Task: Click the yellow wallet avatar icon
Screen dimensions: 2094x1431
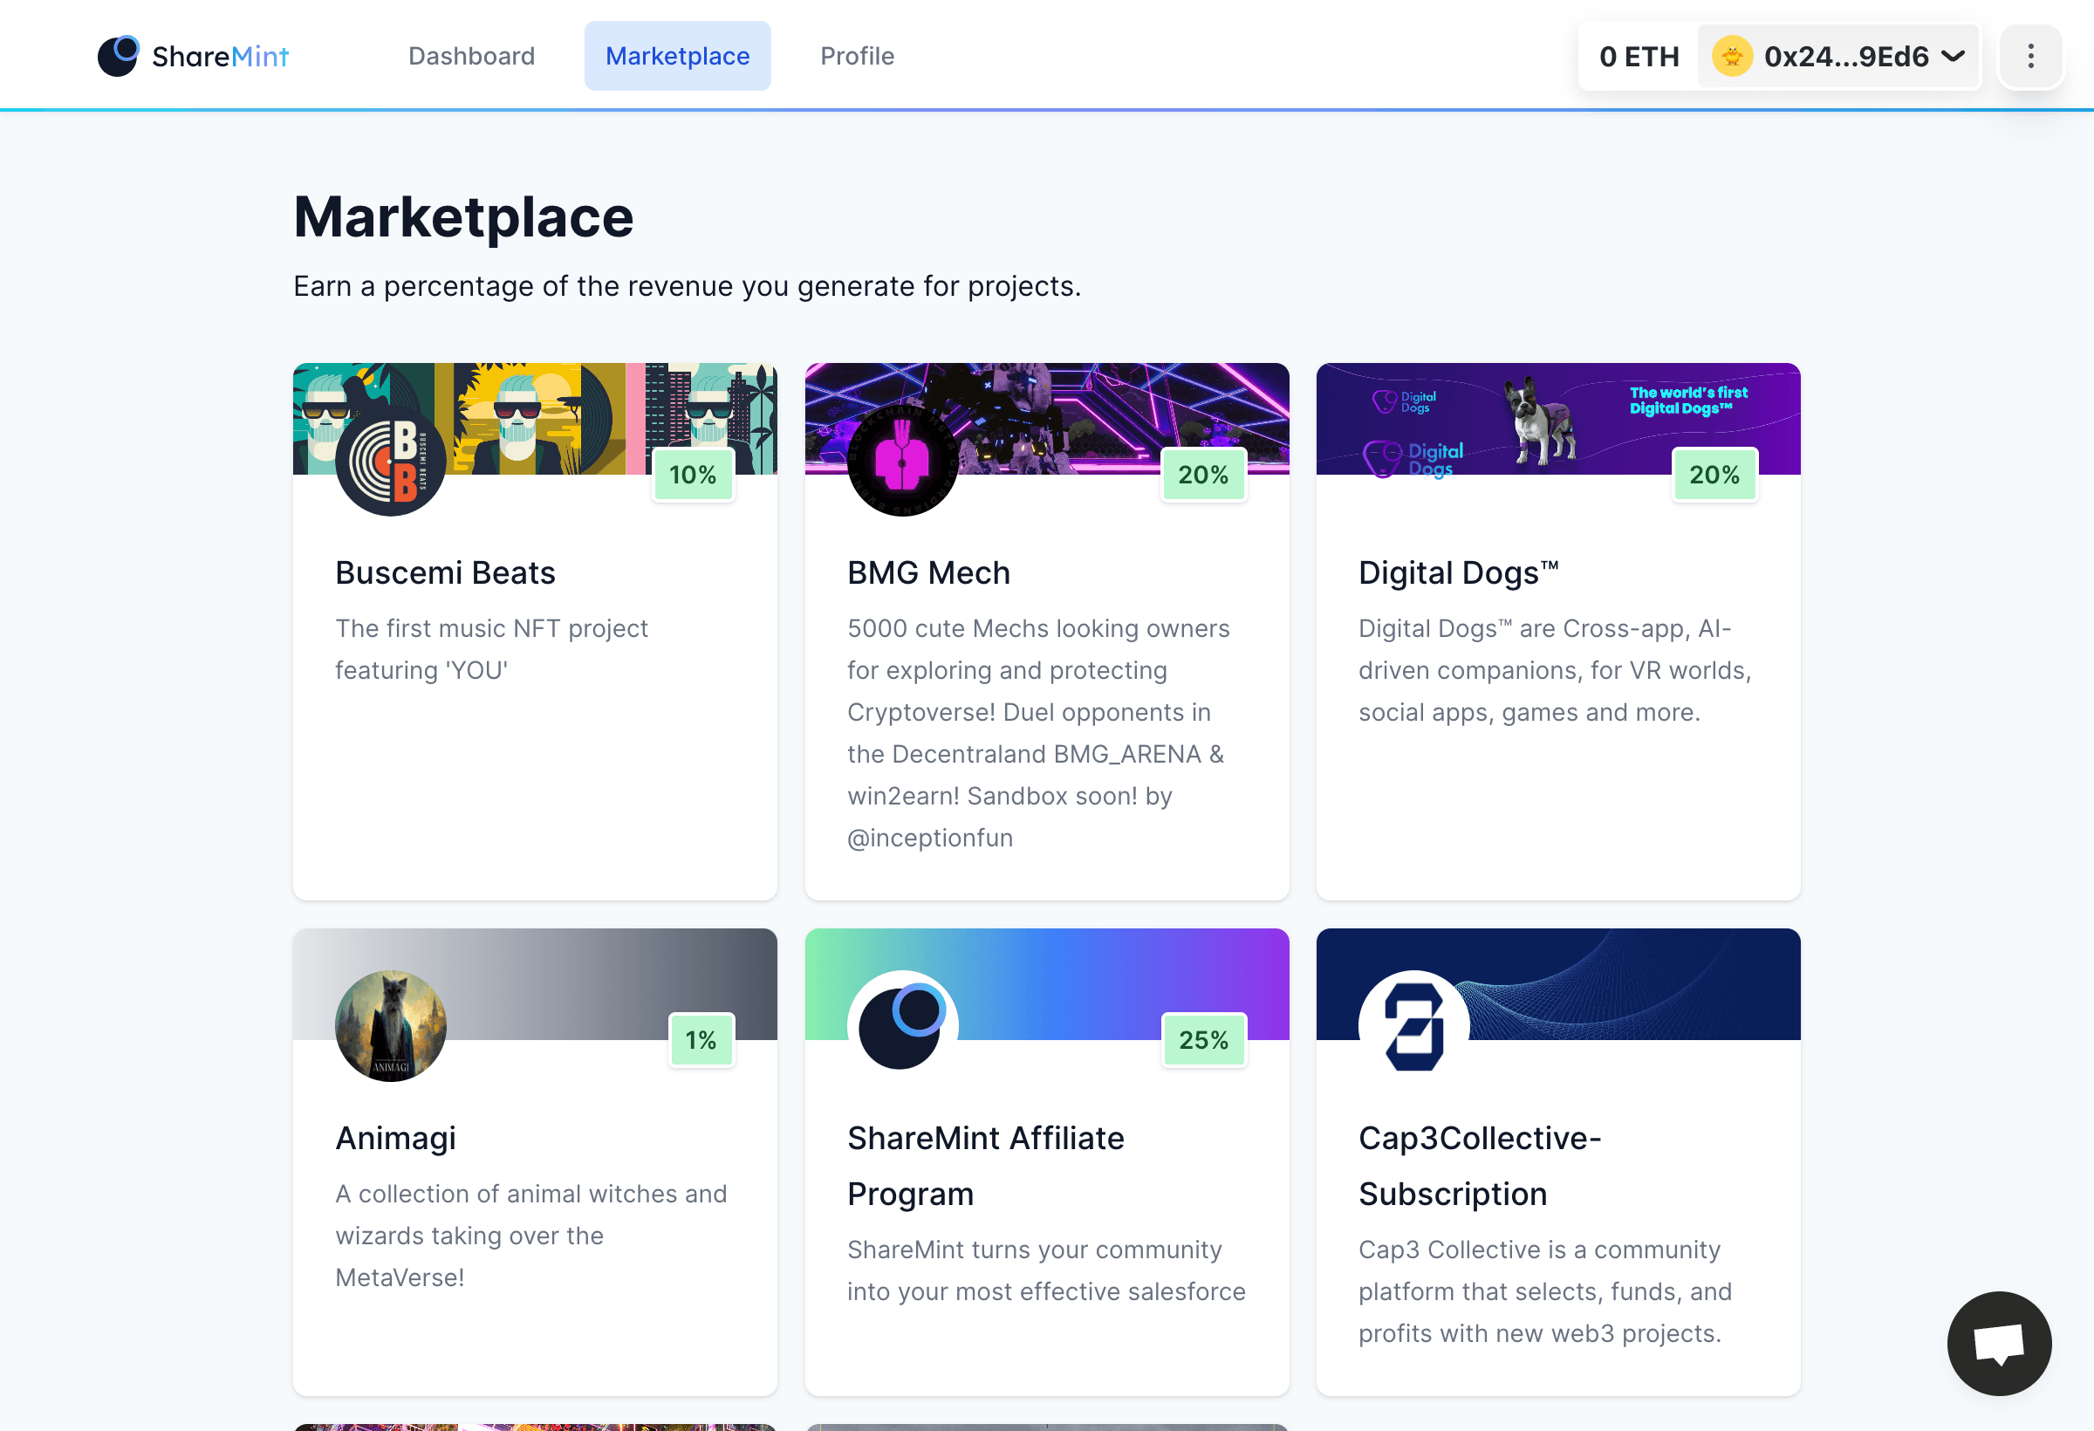Action: click(x=1731, y=56)
